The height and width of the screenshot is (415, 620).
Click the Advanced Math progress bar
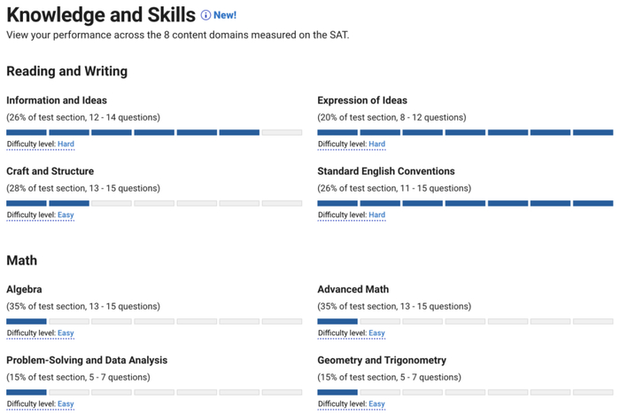[465, 321]
